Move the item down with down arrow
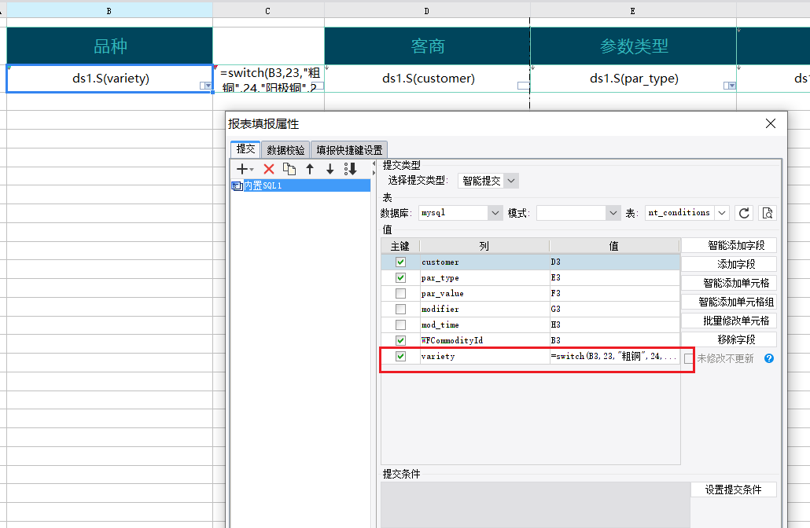Viewport: 810px width, 528px height. click(x=330, y=169)
